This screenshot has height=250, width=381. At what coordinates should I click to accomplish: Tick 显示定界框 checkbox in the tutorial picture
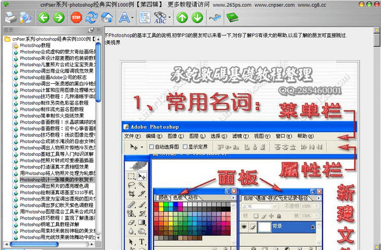185,146
